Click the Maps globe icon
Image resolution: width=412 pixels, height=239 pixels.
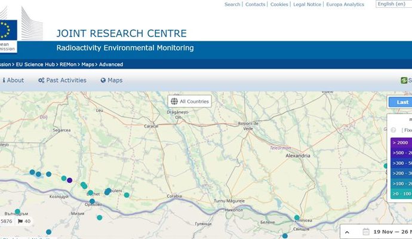point(103,81)
